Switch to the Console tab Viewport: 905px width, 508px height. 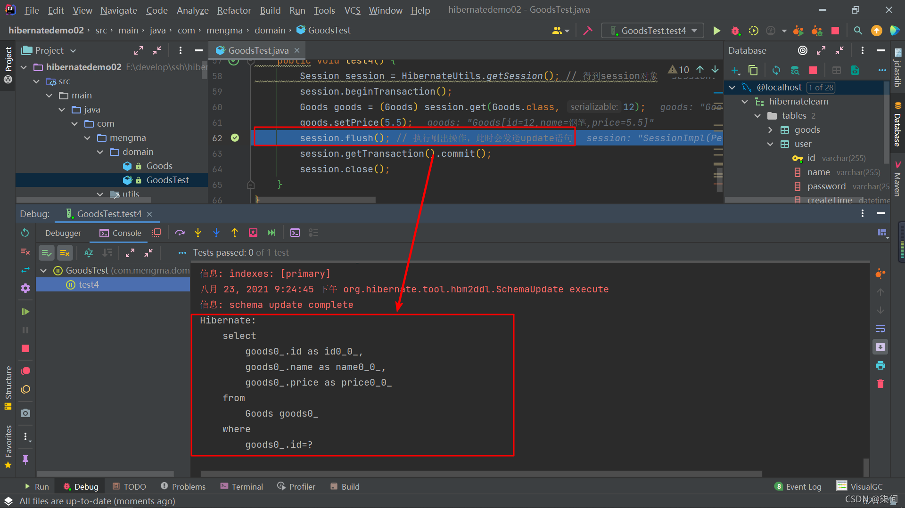120,233
